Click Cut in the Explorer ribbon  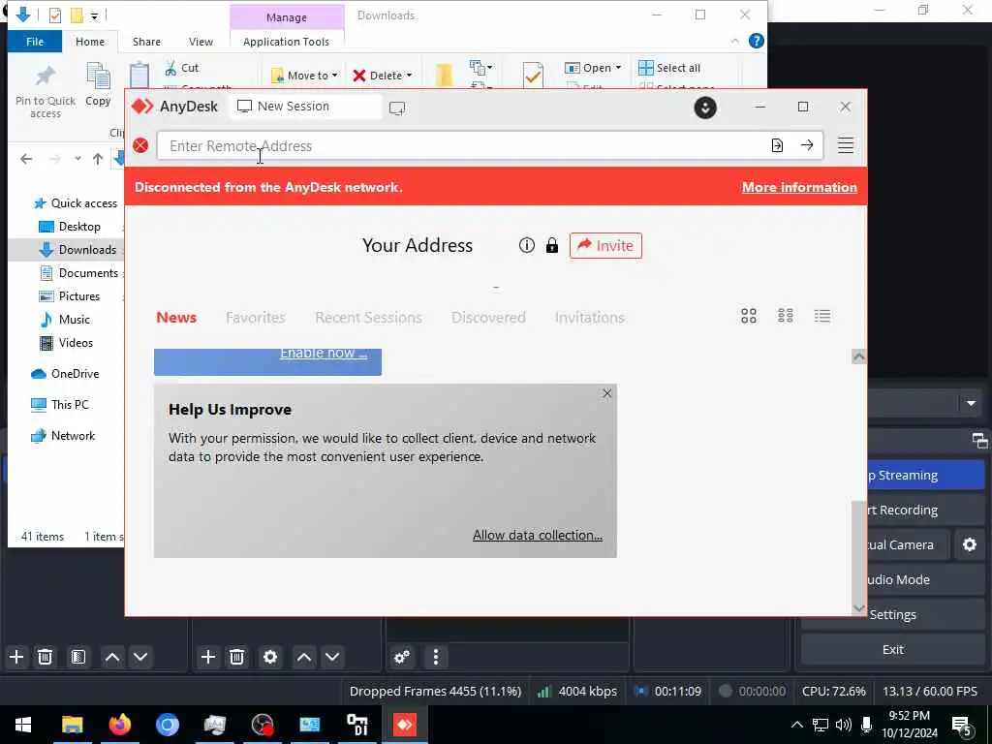tap(181, 68)
